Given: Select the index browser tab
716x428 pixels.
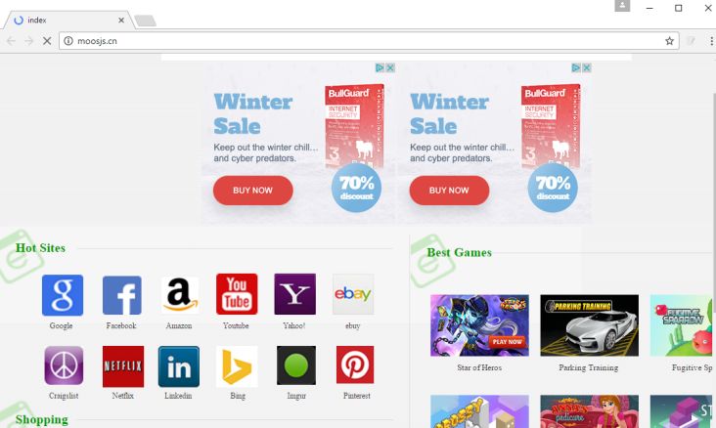Looking at the screenshot, I should click(68, 21).
